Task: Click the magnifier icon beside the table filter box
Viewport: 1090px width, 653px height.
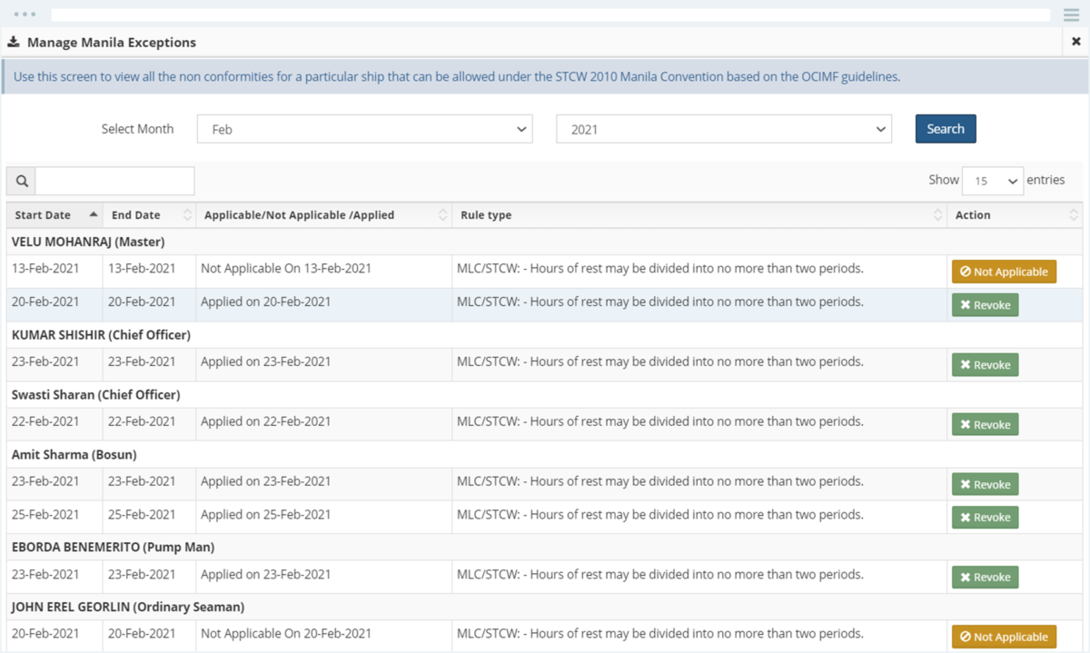Action: [x=22, y=181]
